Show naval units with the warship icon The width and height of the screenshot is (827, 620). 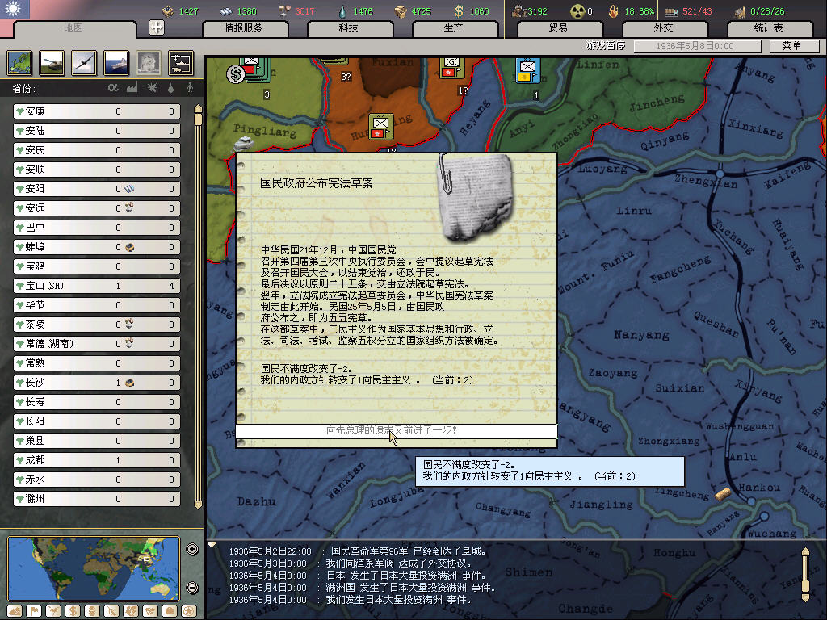click(116, 63)
